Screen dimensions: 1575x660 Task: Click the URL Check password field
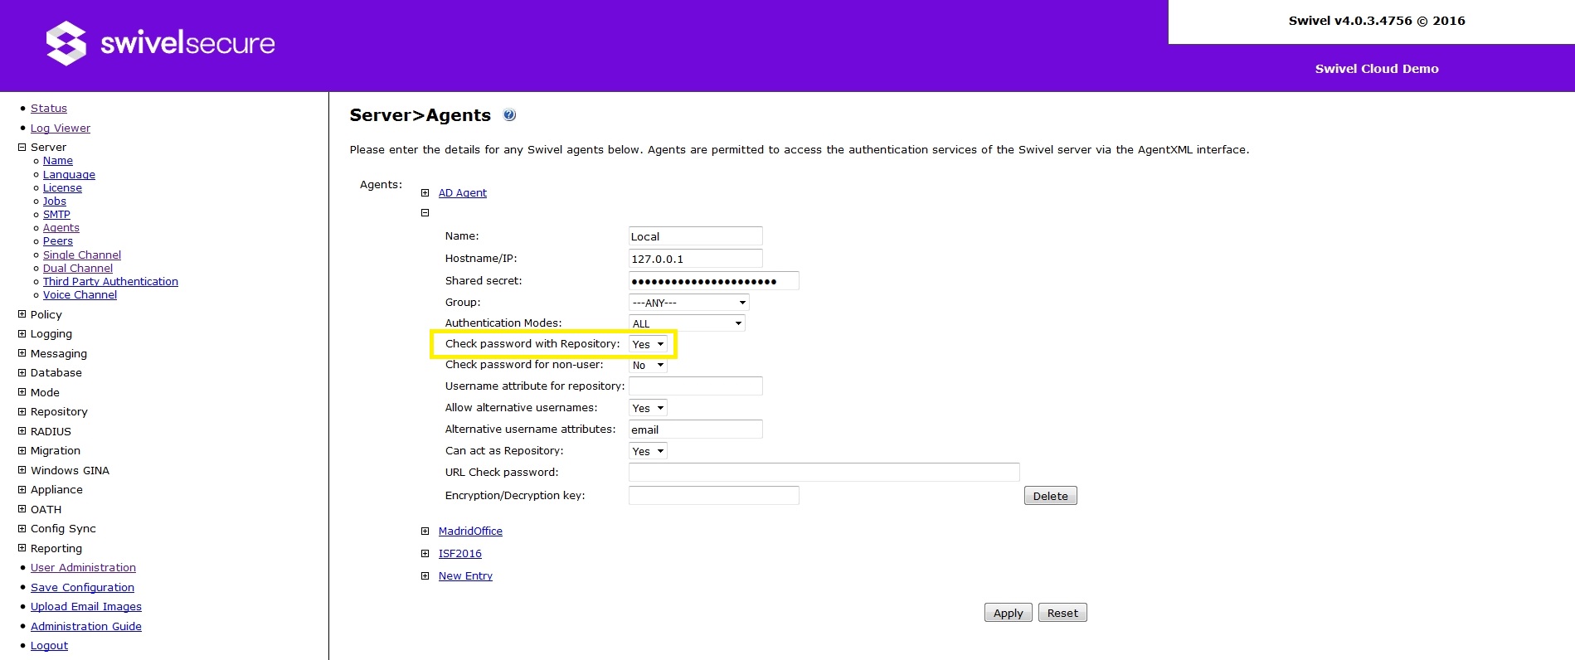pos(824,473)
